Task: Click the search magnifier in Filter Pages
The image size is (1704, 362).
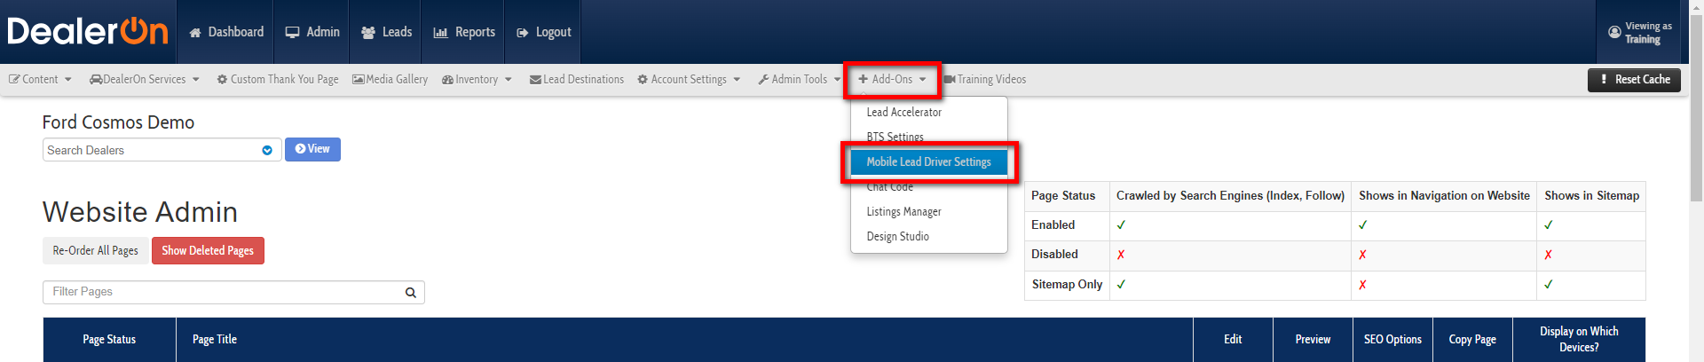Action: click(x=411, y=293)
